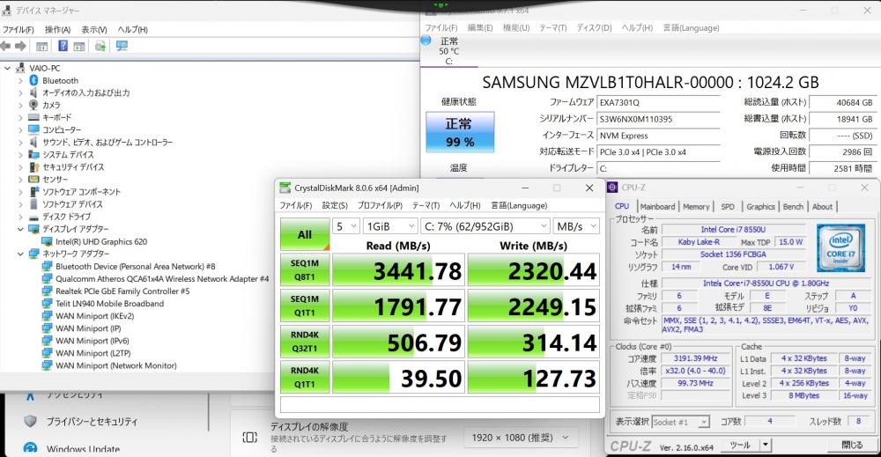Click the ツール button in CPU-Z
The image size is (881, 457).
tap(740, 445)
